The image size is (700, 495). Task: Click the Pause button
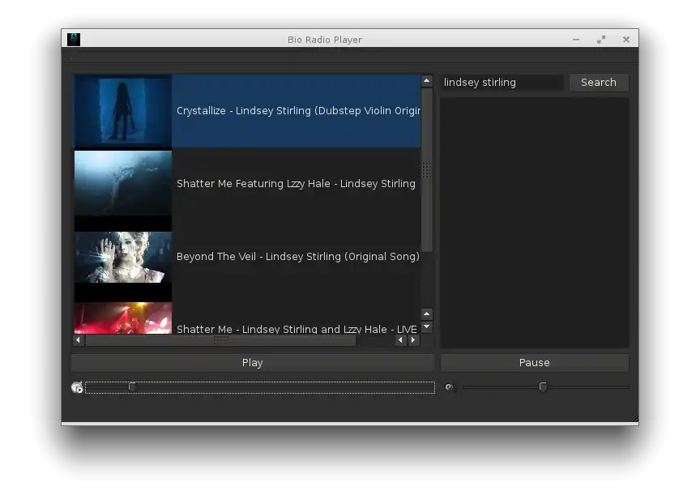[x=535, y=363]
